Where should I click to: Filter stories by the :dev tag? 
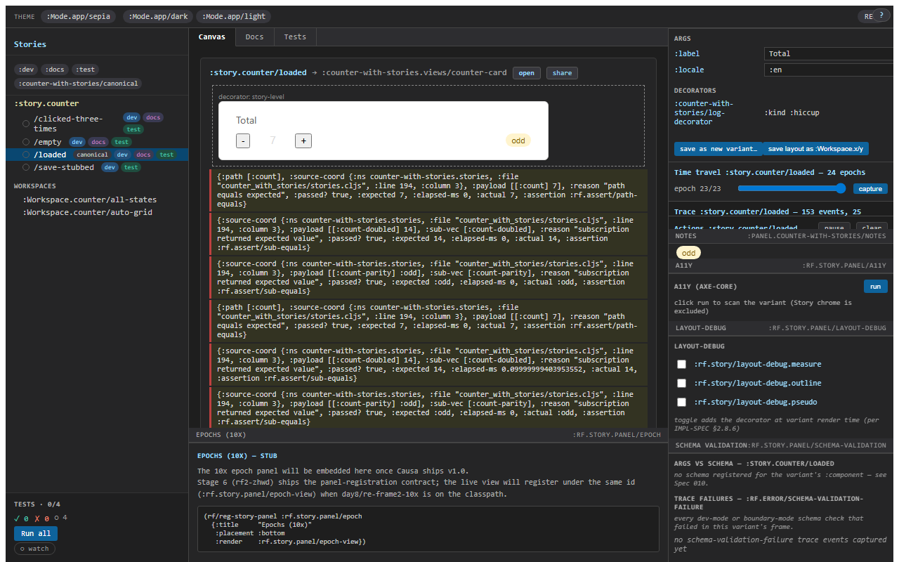pos(26,69)
